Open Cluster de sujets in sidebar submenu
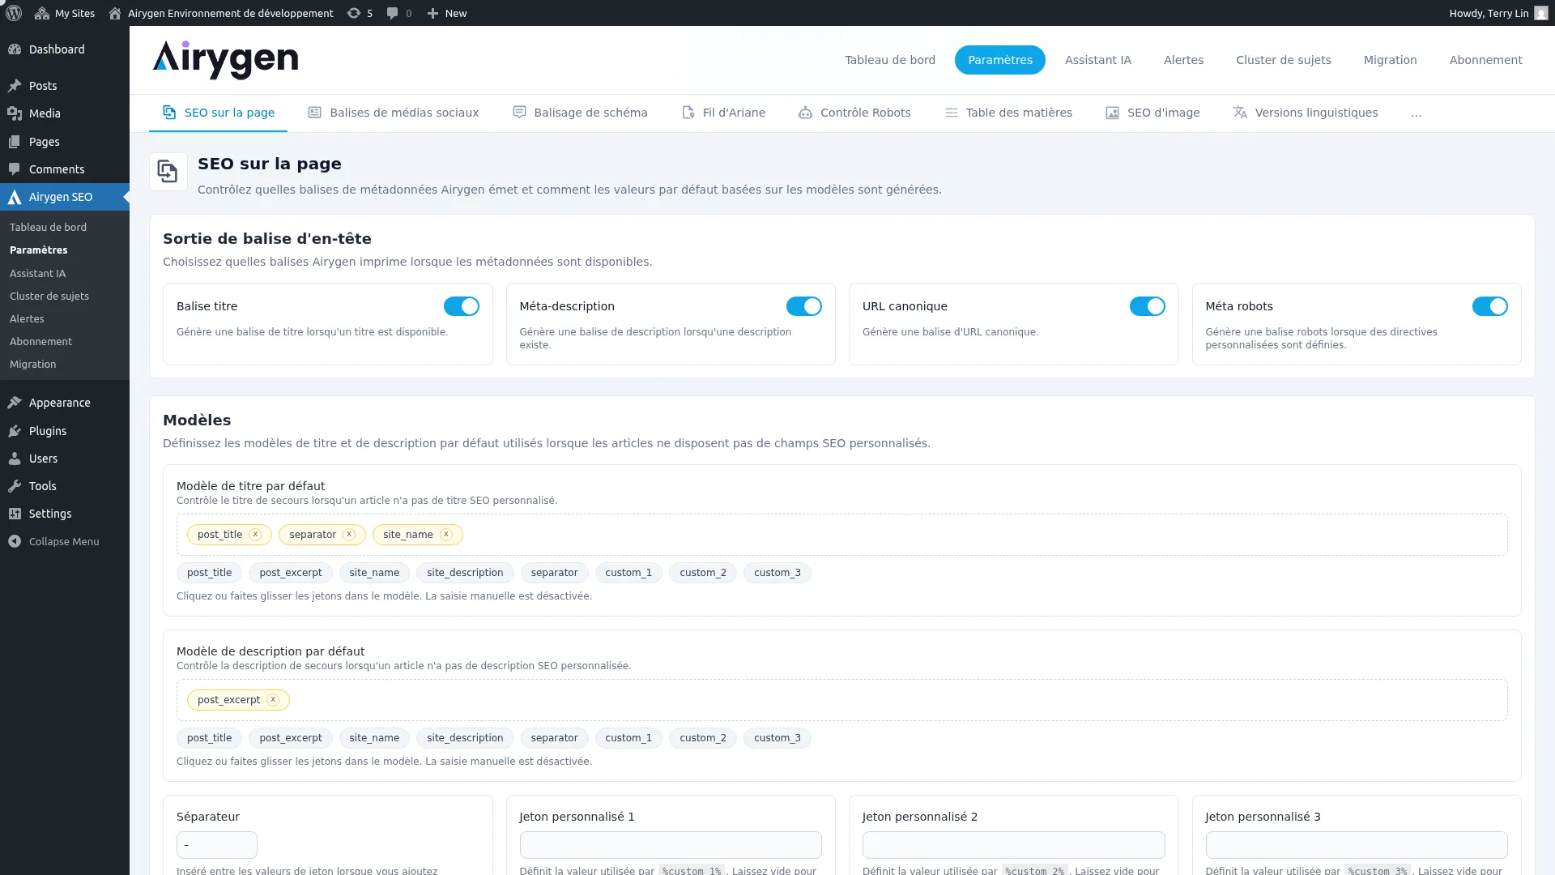 (x=49, y=297)
